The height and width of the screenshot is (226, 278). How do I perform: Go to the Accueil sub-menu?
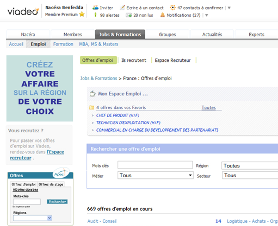16,44
